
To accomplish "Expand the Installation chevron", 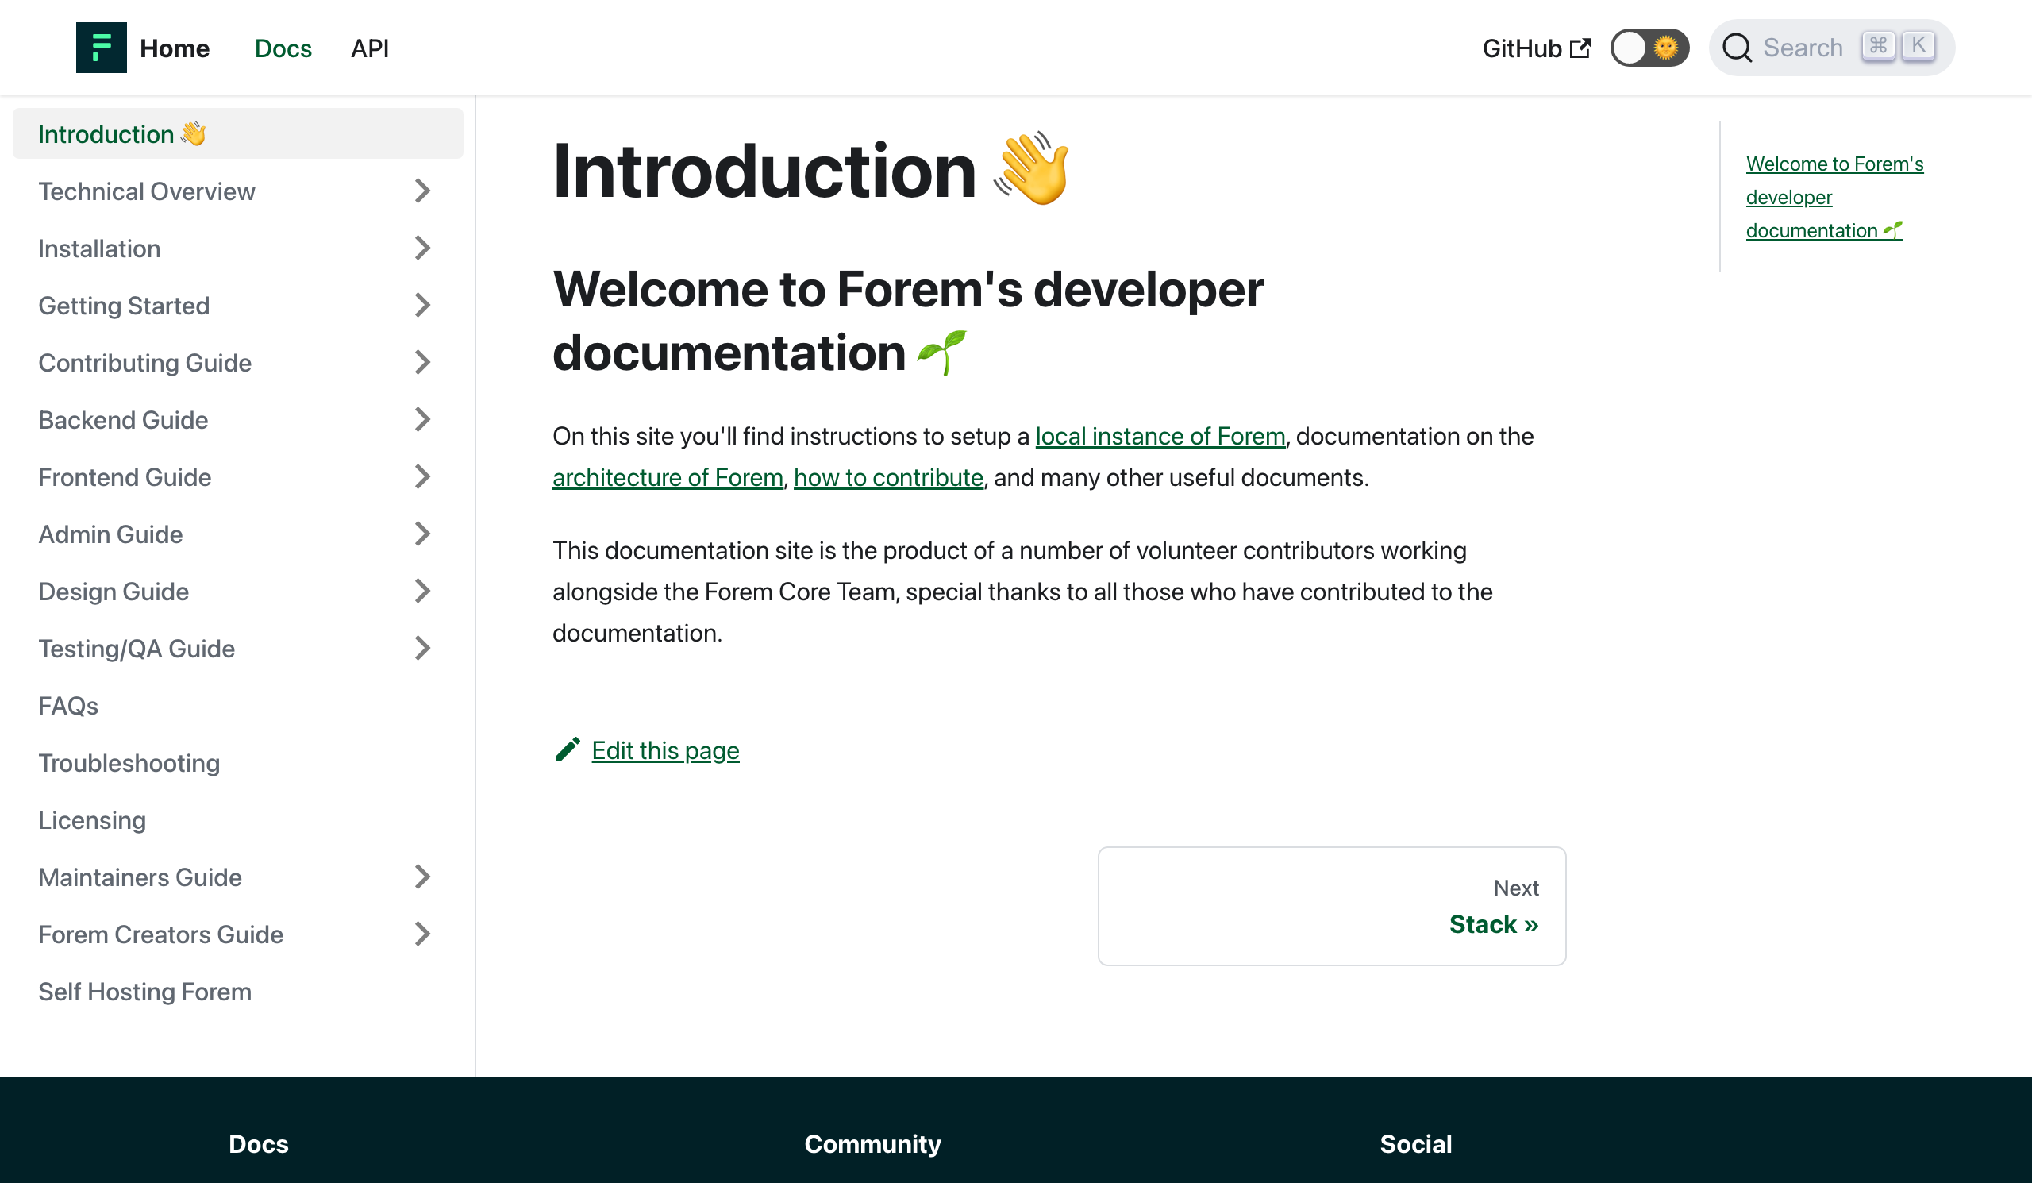I will (x=421, y=249).
